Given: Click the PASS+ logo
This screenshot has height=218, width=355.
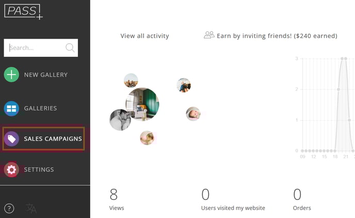Looking at the screenshot, I should tap(23, 12).
